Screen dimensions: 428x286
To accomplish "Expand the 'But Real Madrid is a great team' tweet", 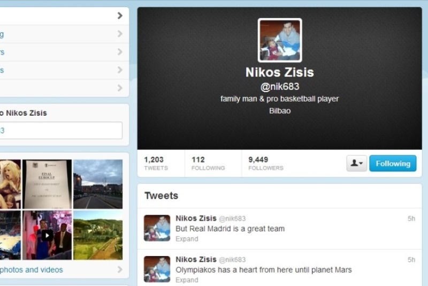I will [187, 239].
